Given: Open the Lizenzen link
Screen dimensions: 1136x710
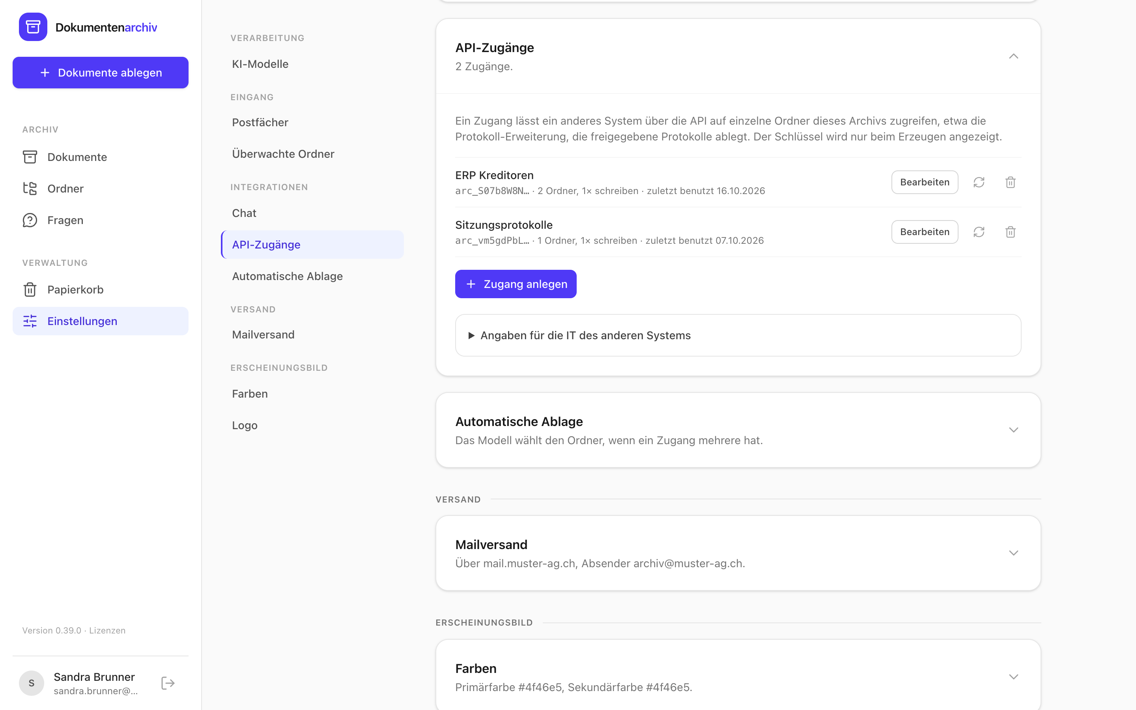Looking at the screenshot, I should tap(107, 630).
